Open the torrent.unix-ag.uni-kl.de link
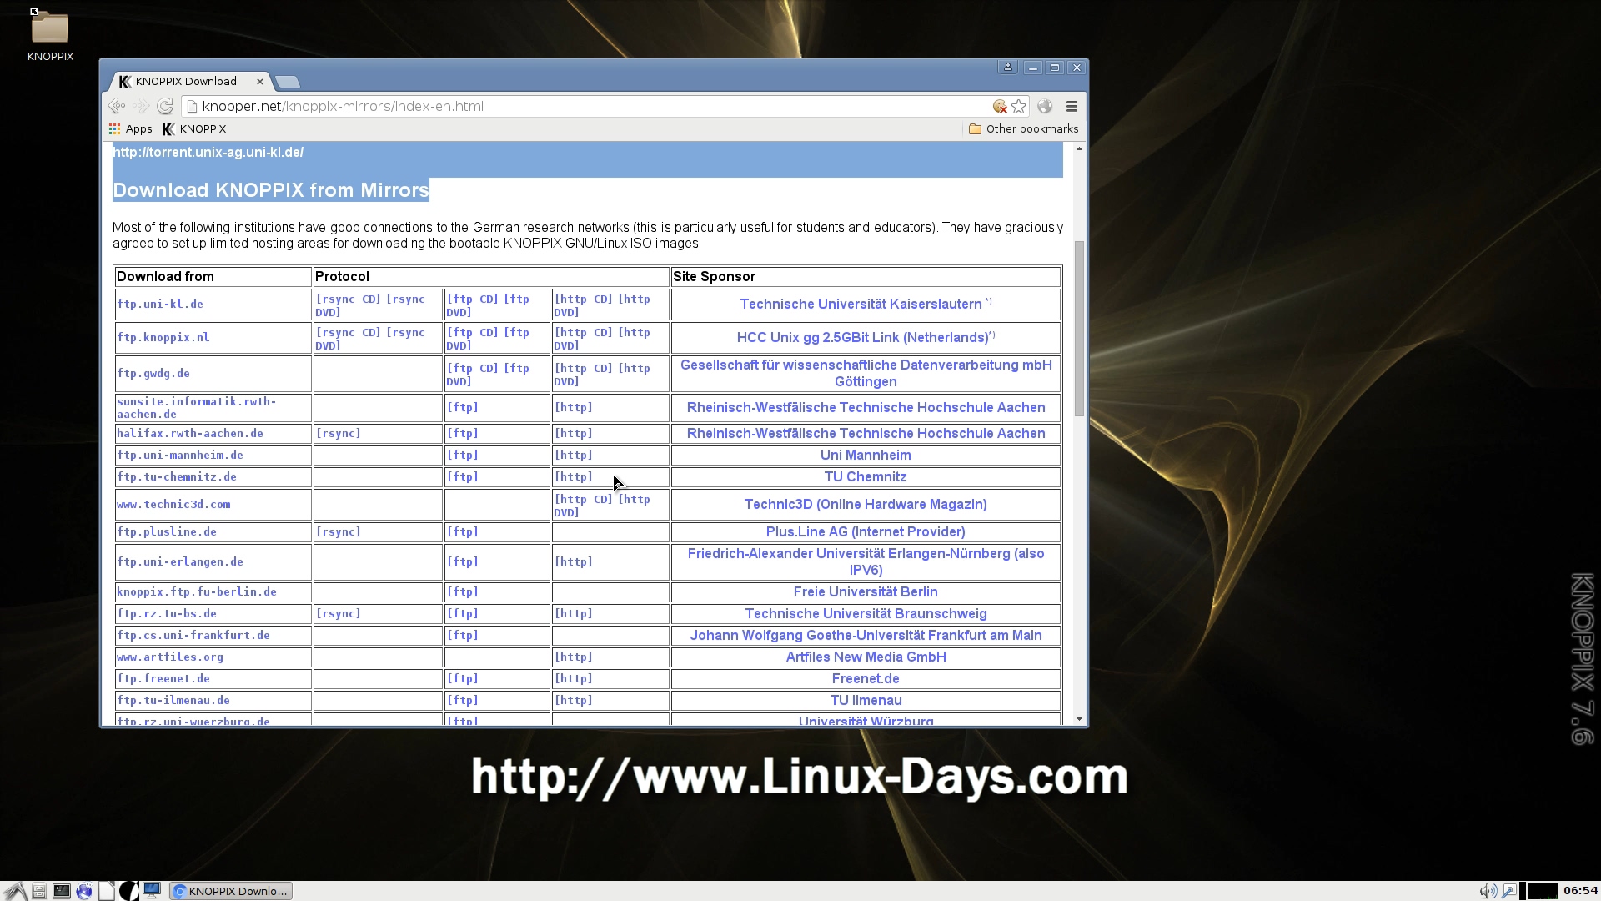This screenshot has height=901, width=1601. click(208, 152)
